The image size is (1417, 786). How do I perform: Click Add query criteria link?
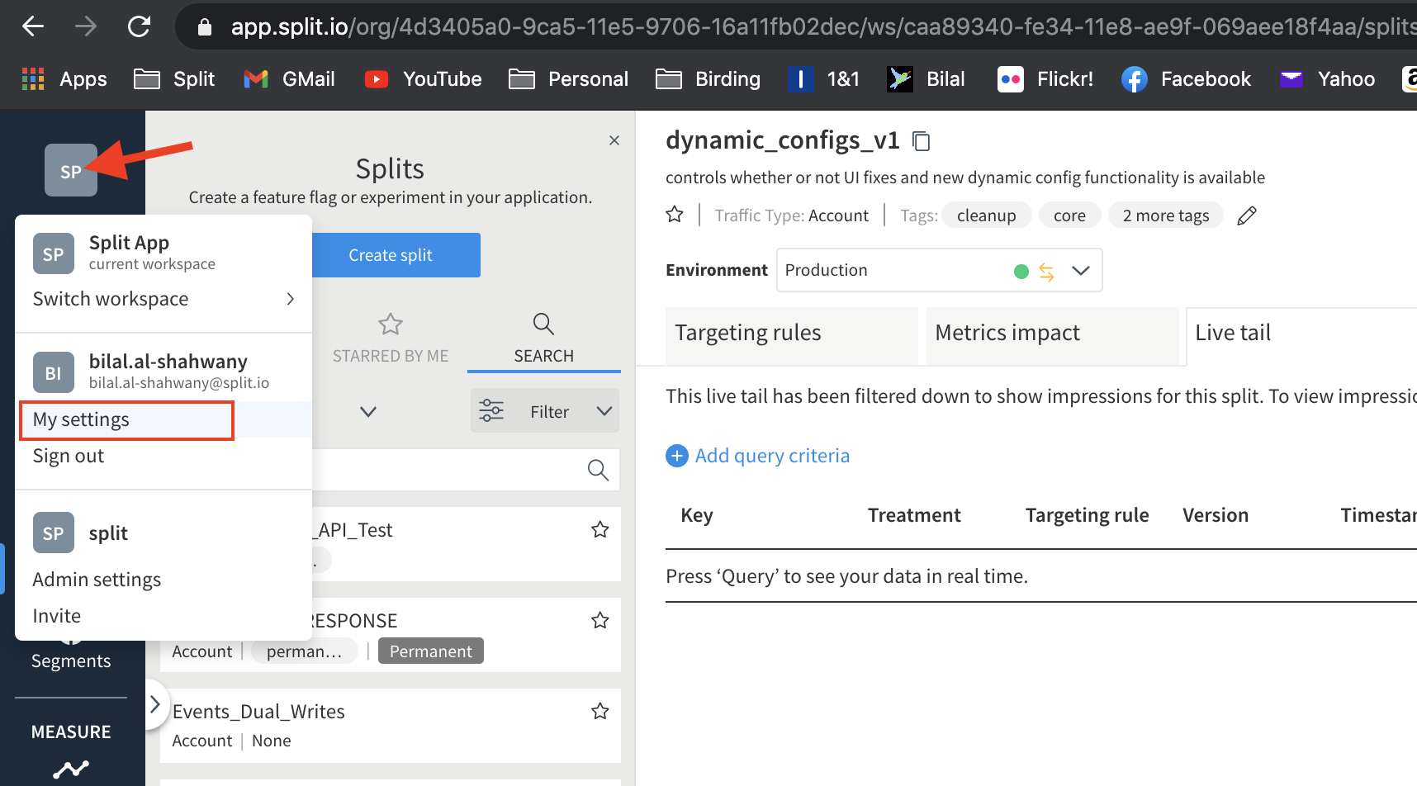tap(772, 456)
